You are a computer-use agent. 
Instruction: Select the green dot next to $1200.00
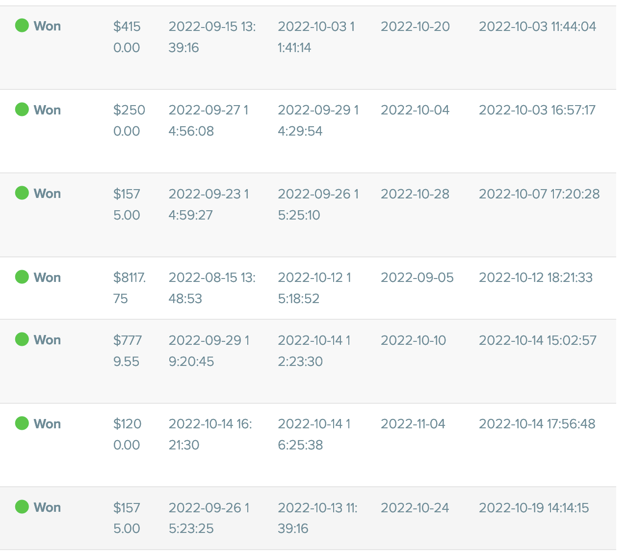click(22, 423)
